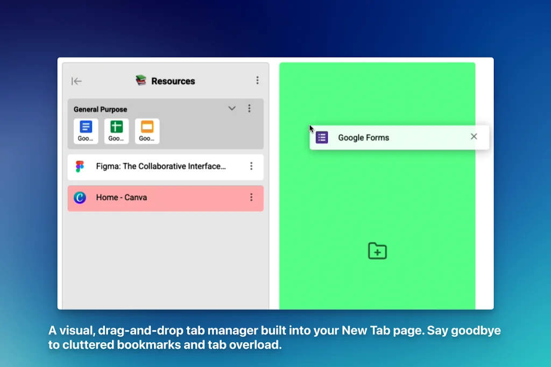This screenshot has height=367, width=551.
Task: Click the Canva logo icon
Action: tap(80, 197)
